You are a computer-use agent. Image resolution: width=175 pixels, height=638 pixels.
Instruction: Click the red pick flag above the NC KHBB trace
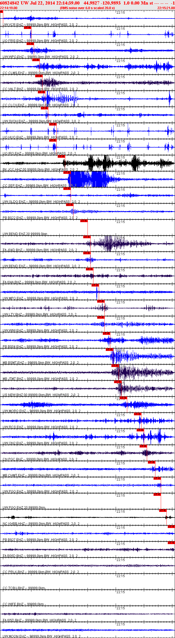coord(163,511)
